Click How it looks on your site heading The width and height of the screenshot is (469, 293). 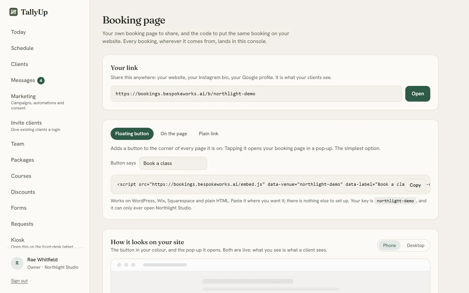coord(147,242)
